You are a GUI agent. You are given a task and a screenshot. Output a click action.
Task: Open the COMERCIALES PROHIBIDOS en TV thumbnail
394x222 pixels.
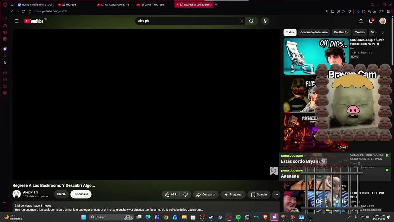(316, 56)
